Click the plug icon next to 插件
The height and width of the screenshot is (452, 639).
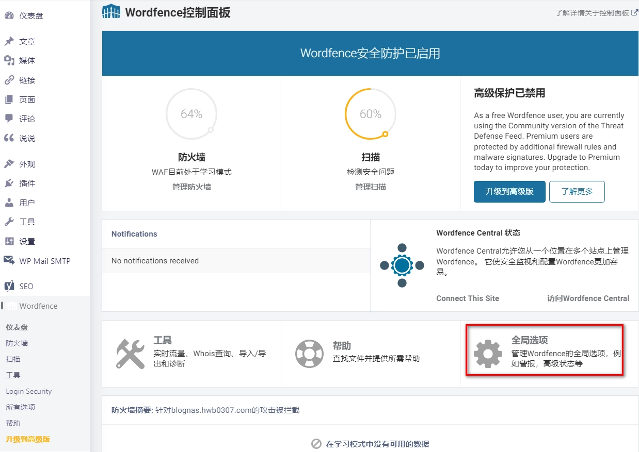(x=9, y=183)
